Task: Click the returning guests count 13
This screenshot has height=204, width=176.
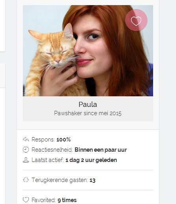Action: pos(92,180)
